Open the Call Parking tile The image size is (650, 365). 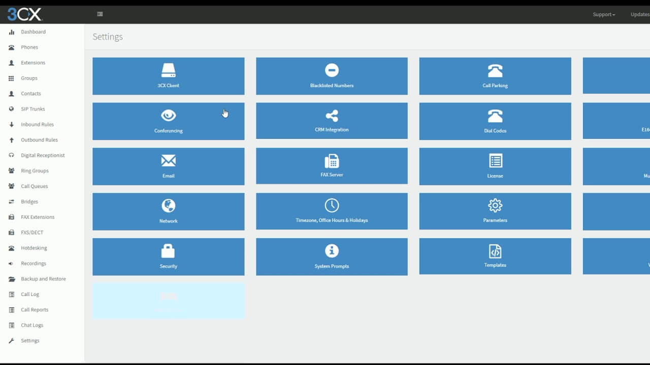495,76
